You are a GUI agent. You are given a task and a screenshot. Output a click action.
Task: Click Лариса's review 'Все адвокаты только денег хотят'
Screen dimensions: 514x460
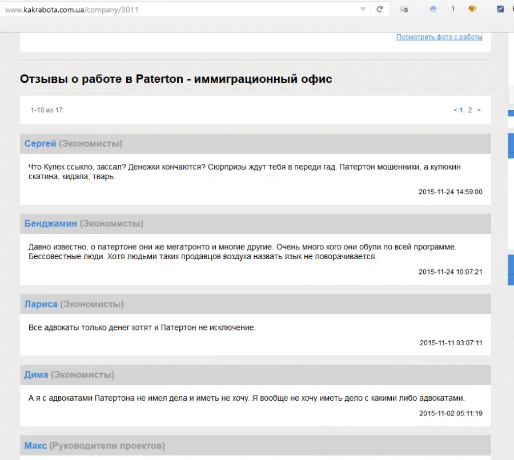142,328
